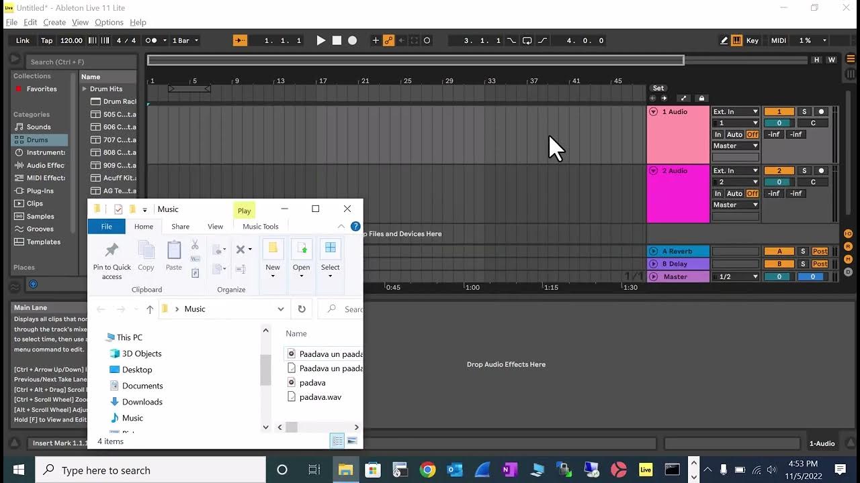Screen dimensions: 860x483
Task: Arm the 1 Audio track for recording
Action: click(x=820, y=112)
